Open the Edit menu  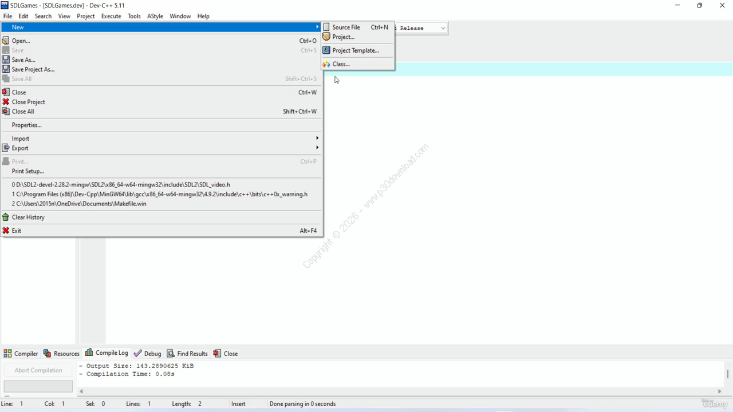coord(23,16)
